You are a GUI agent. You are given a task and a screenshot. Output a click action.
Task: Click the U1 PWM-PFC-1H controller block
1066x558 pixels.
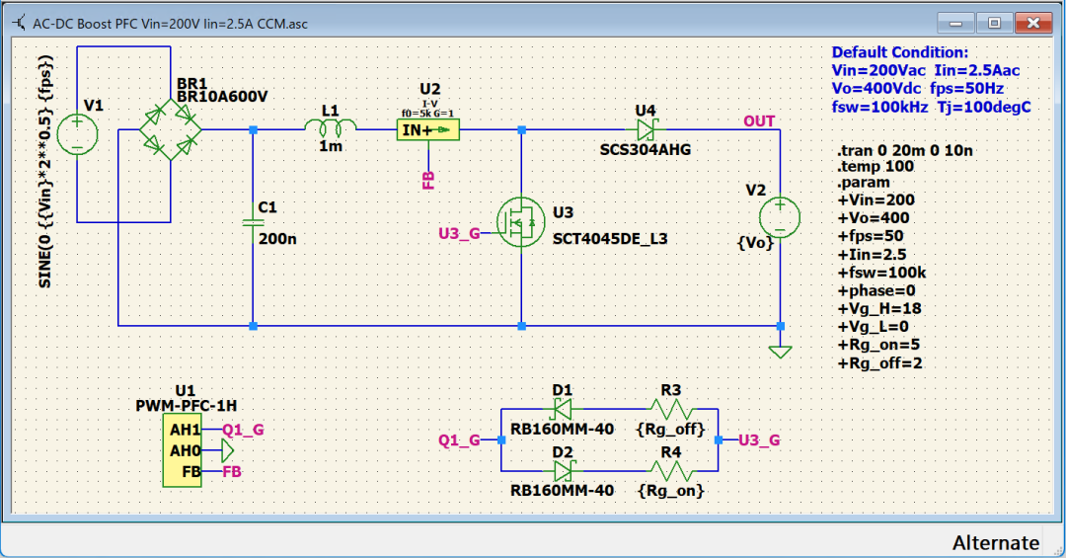pos(182,450)
